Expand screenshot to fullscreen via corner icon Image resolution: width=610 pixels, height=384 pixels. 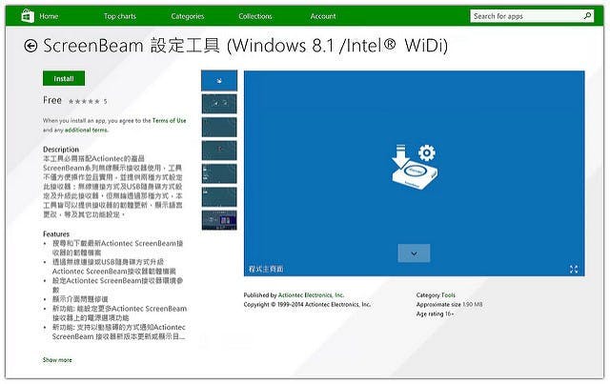coord(574,270)
